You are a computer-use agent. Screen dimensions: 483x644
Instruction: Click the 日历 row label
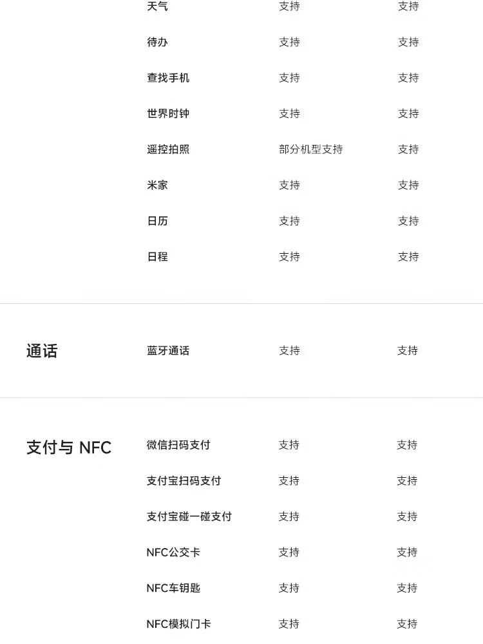157,221
